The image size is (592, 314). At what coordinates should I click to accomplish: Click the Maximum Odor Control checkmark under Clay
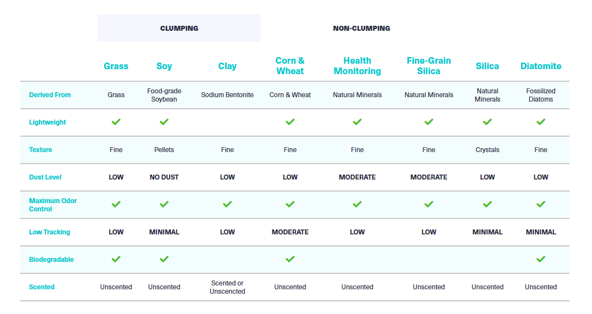227,204
